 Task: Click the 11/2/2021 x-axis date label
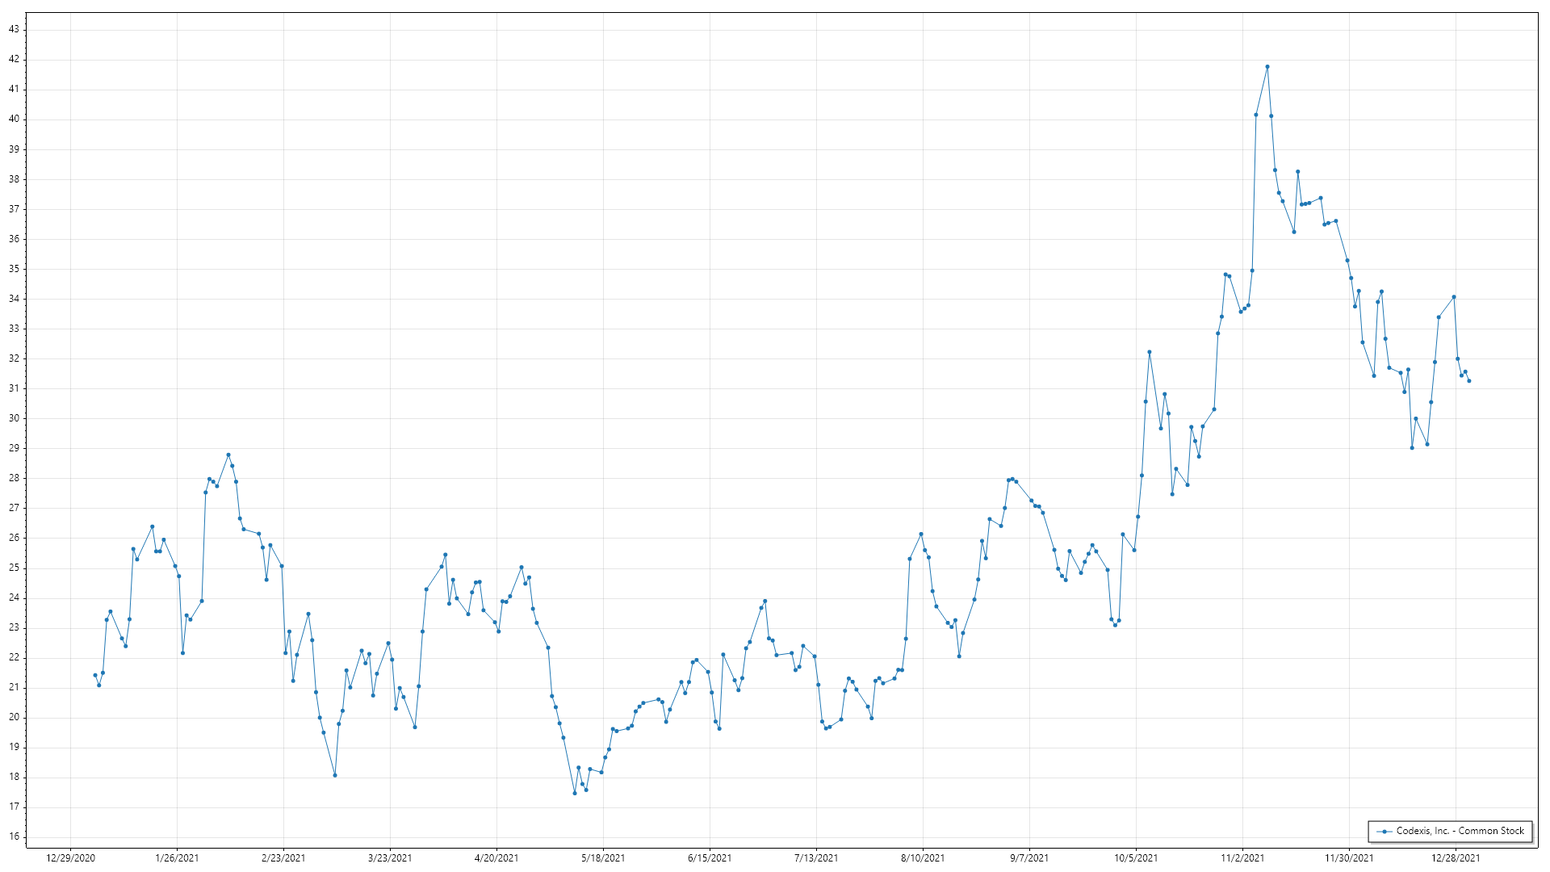point(1242,858)
